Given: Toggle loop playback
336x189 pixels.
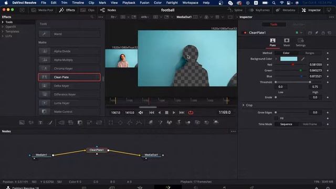Looking at the screenshot, I should point(191,112).
